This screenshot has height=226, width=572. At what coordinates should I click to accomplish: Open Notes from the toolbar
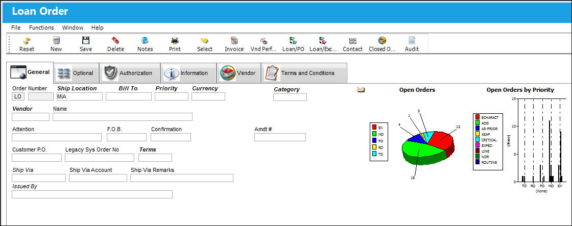(145, 40)
